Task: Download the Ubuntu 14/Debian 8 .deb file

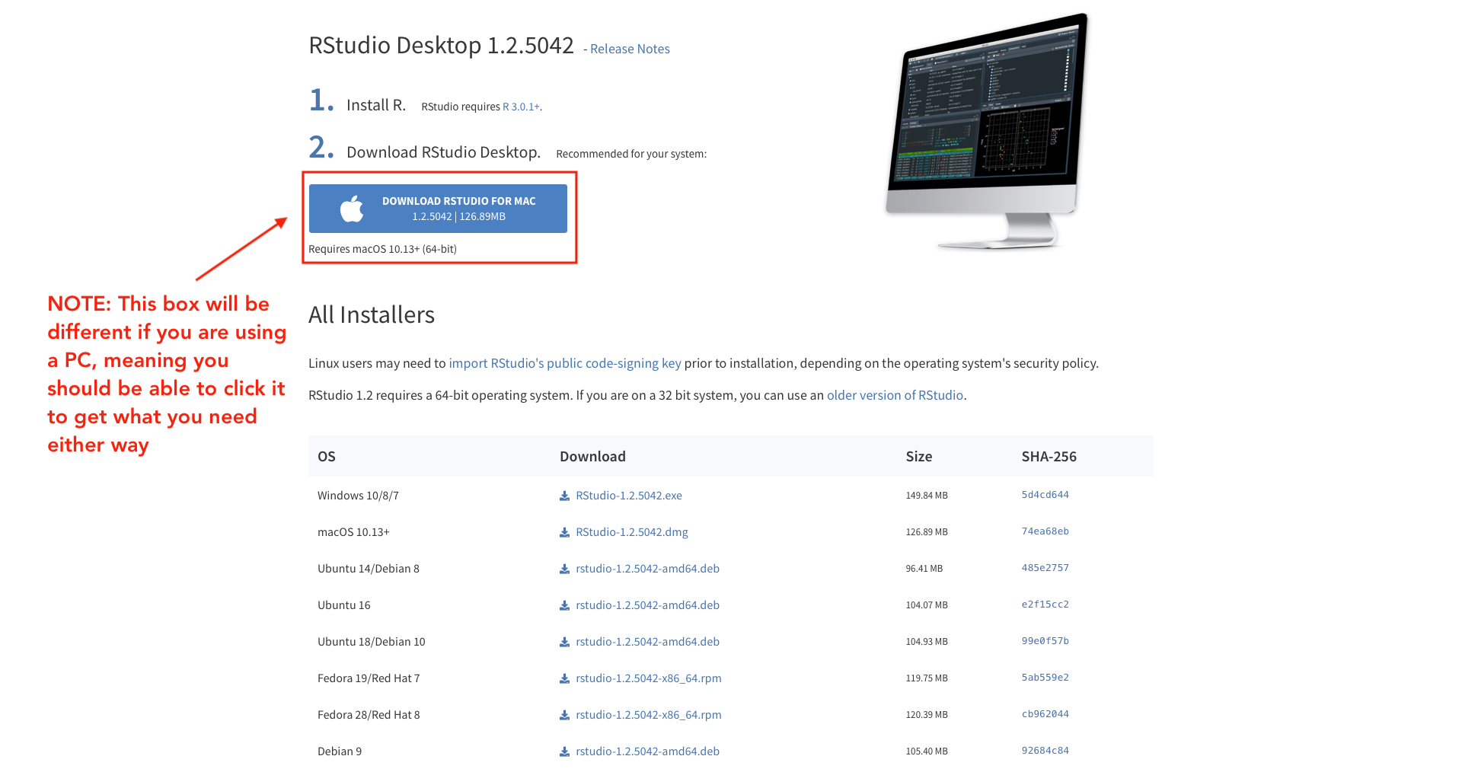Action: coord(648,569)
